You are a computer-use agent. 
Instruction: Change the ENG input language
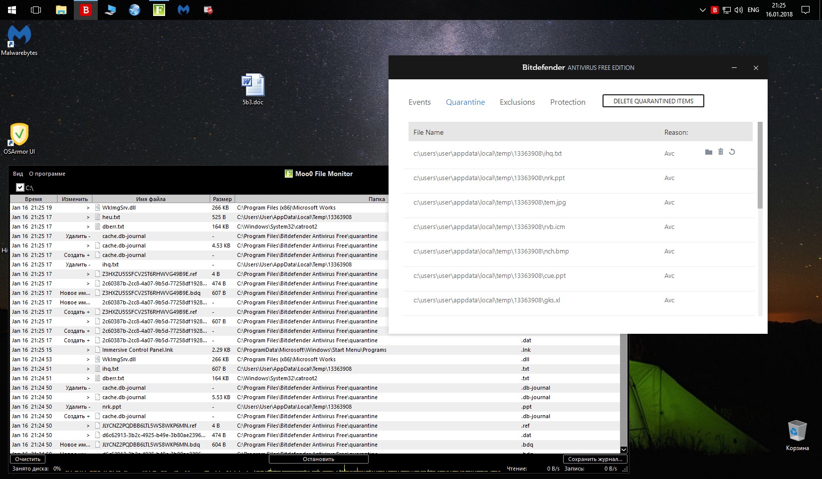point(754,10)
